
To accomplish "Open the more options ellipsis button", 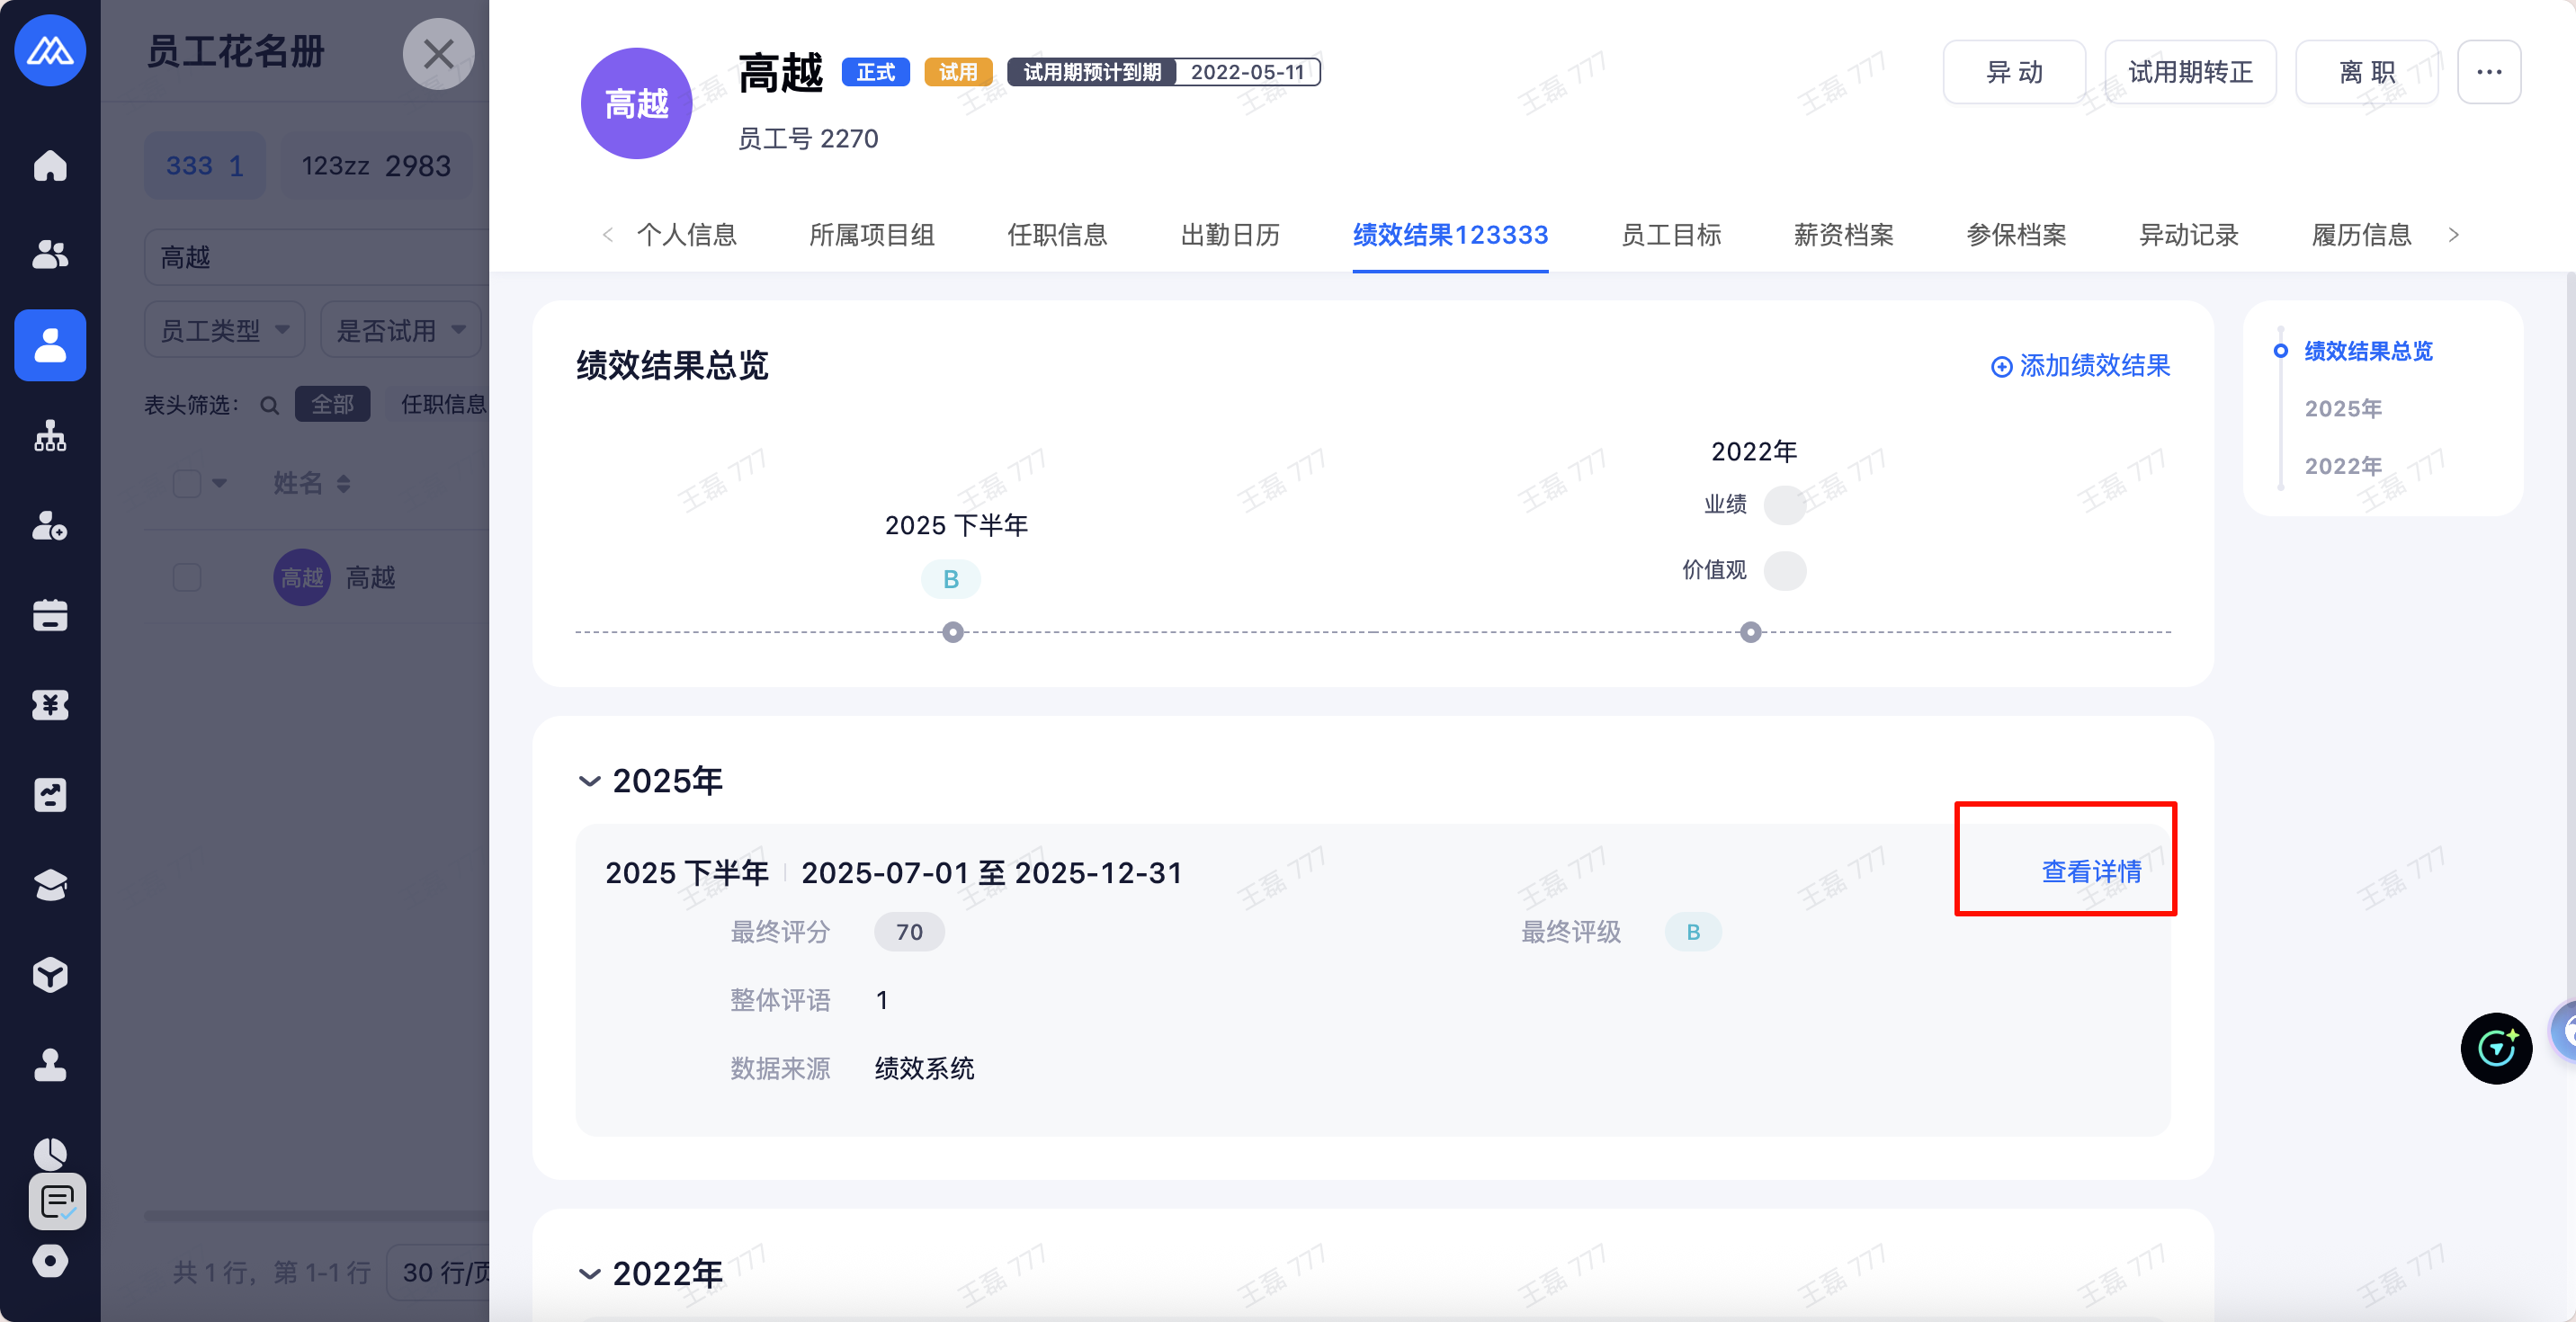I will [2488, 72].
